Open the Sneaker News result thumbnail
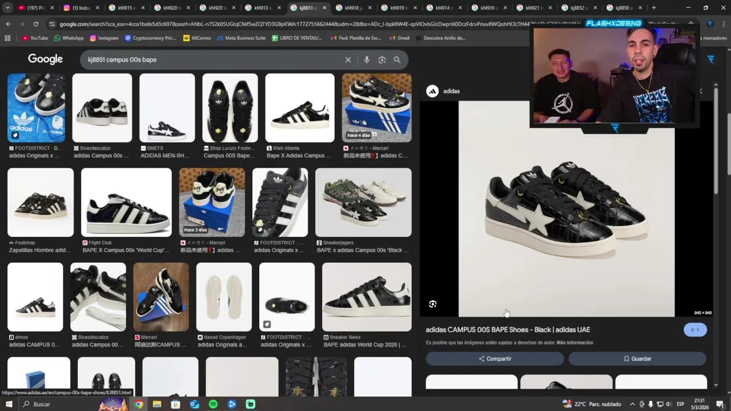The height and width of the screenshot is (411, 731). click(367, 297)
